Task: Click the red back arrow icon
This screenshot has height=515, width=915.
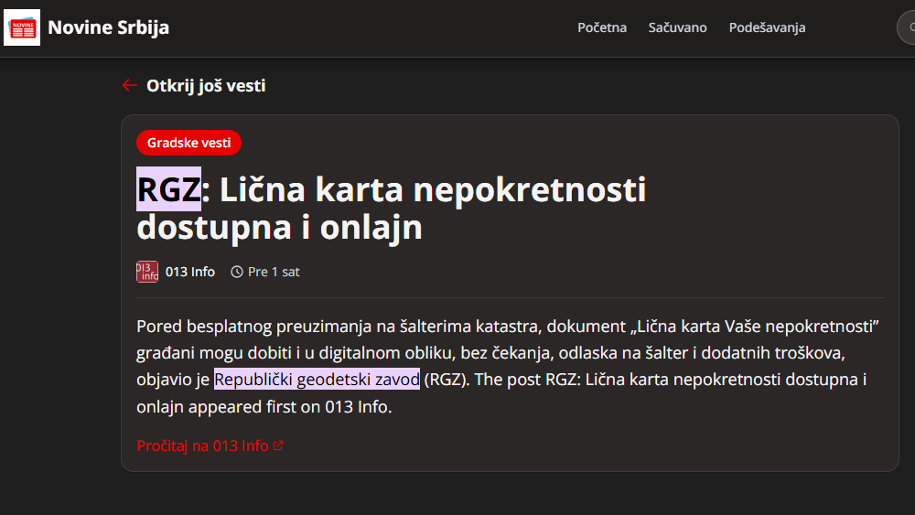Action: click(130, 86)
